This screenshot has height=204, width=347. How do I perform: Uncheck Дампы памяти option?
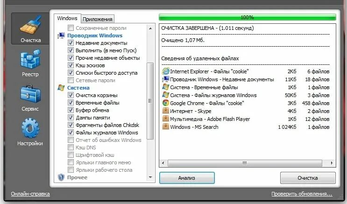tap(71, 118)
